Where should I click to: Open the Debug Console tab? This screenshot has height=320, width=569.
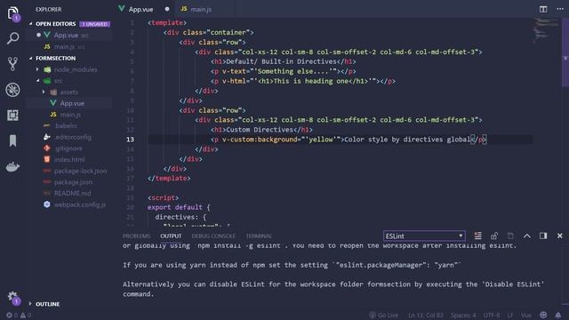[x=213, y=236]
